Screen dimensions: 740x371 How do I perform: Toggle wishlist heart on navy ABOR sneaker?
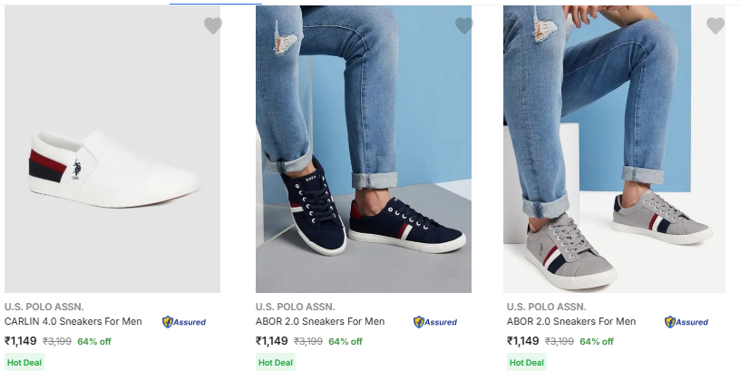[464, 26]
